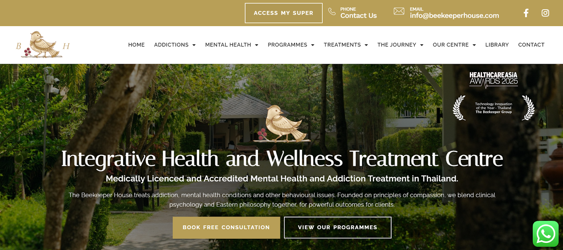563x250 pixels.
Task: Open the Our Centre dropdown menu
Action: [454, 45]
